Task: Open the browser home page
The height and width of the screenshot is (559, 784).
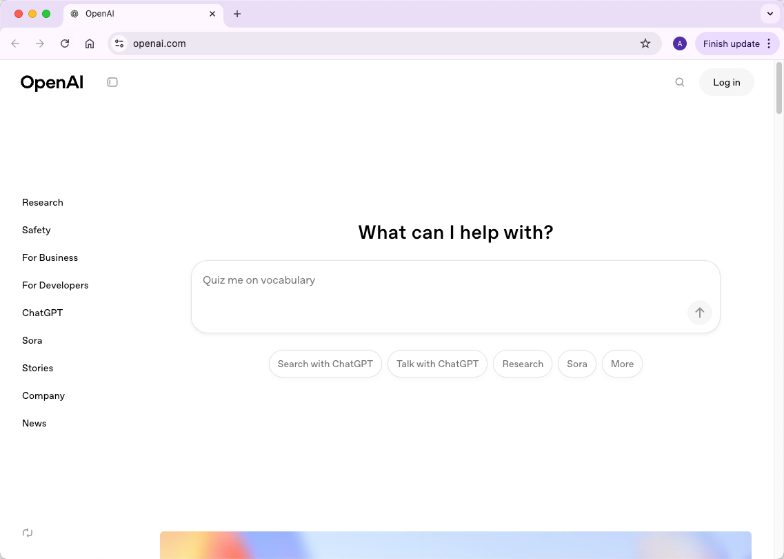Action: [x=90, y=43]
